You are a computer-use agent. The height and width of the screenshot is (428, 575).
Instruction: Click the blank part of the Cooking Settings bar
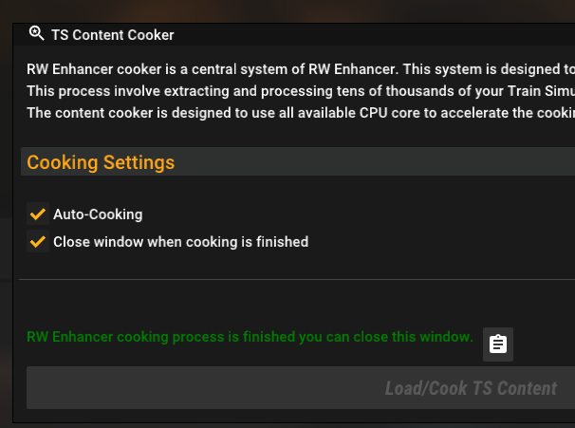pos(380,162)
